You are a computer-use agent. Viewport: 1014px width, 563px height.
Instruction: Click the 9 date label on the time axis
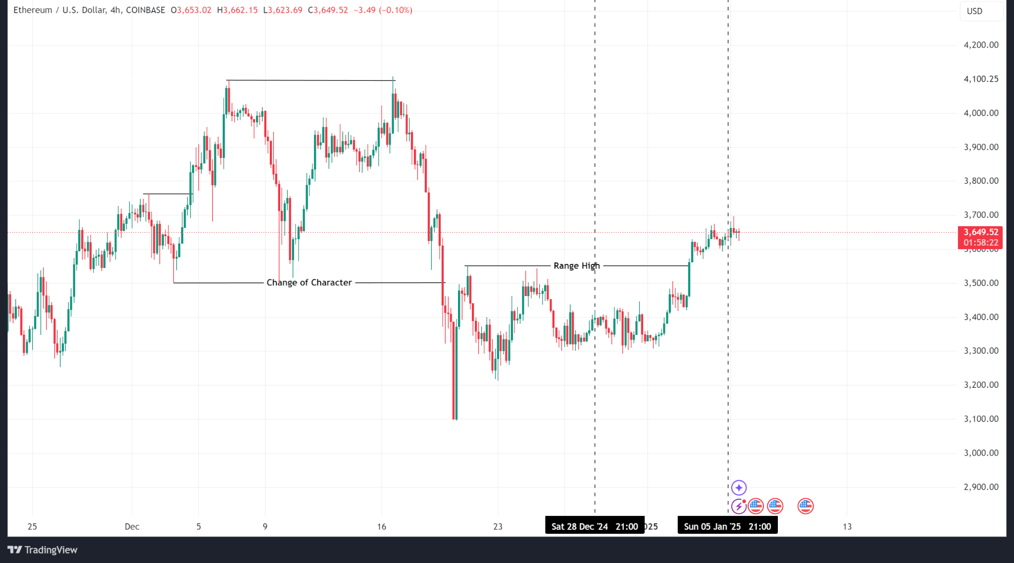pos(265,526)
